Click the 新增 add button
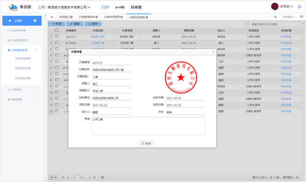The image size is (306, 182). tap(57, 24)
